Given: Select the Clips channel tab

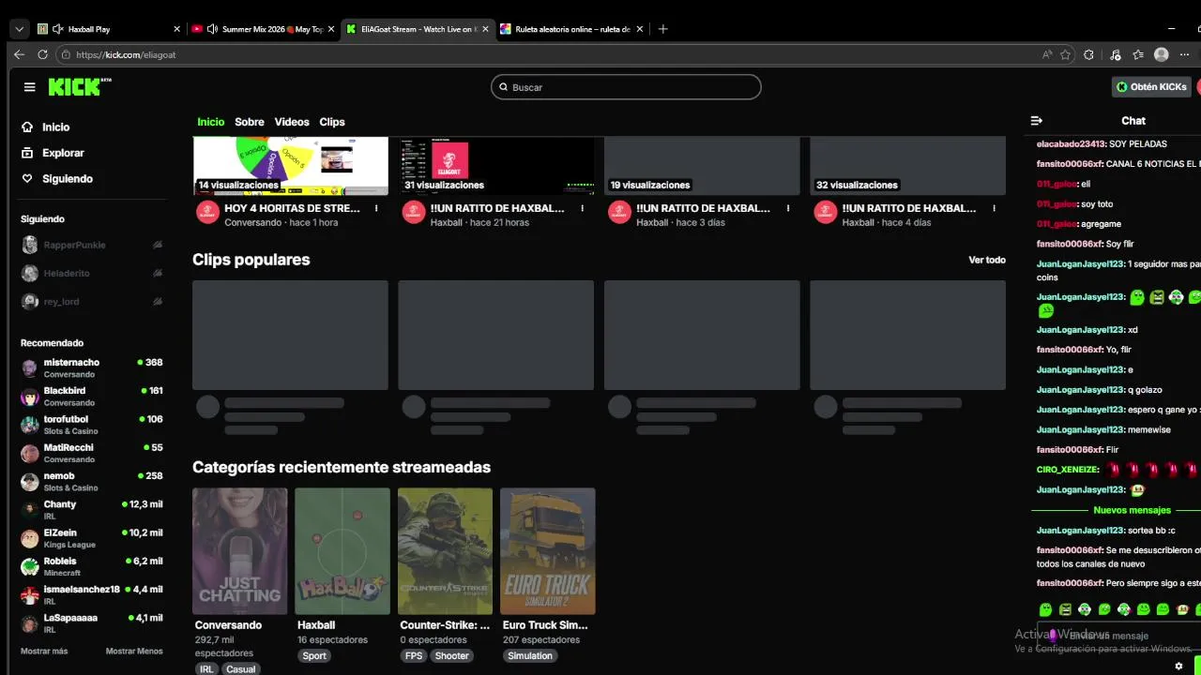Looking at the screenshot, I should coord(332,122).
